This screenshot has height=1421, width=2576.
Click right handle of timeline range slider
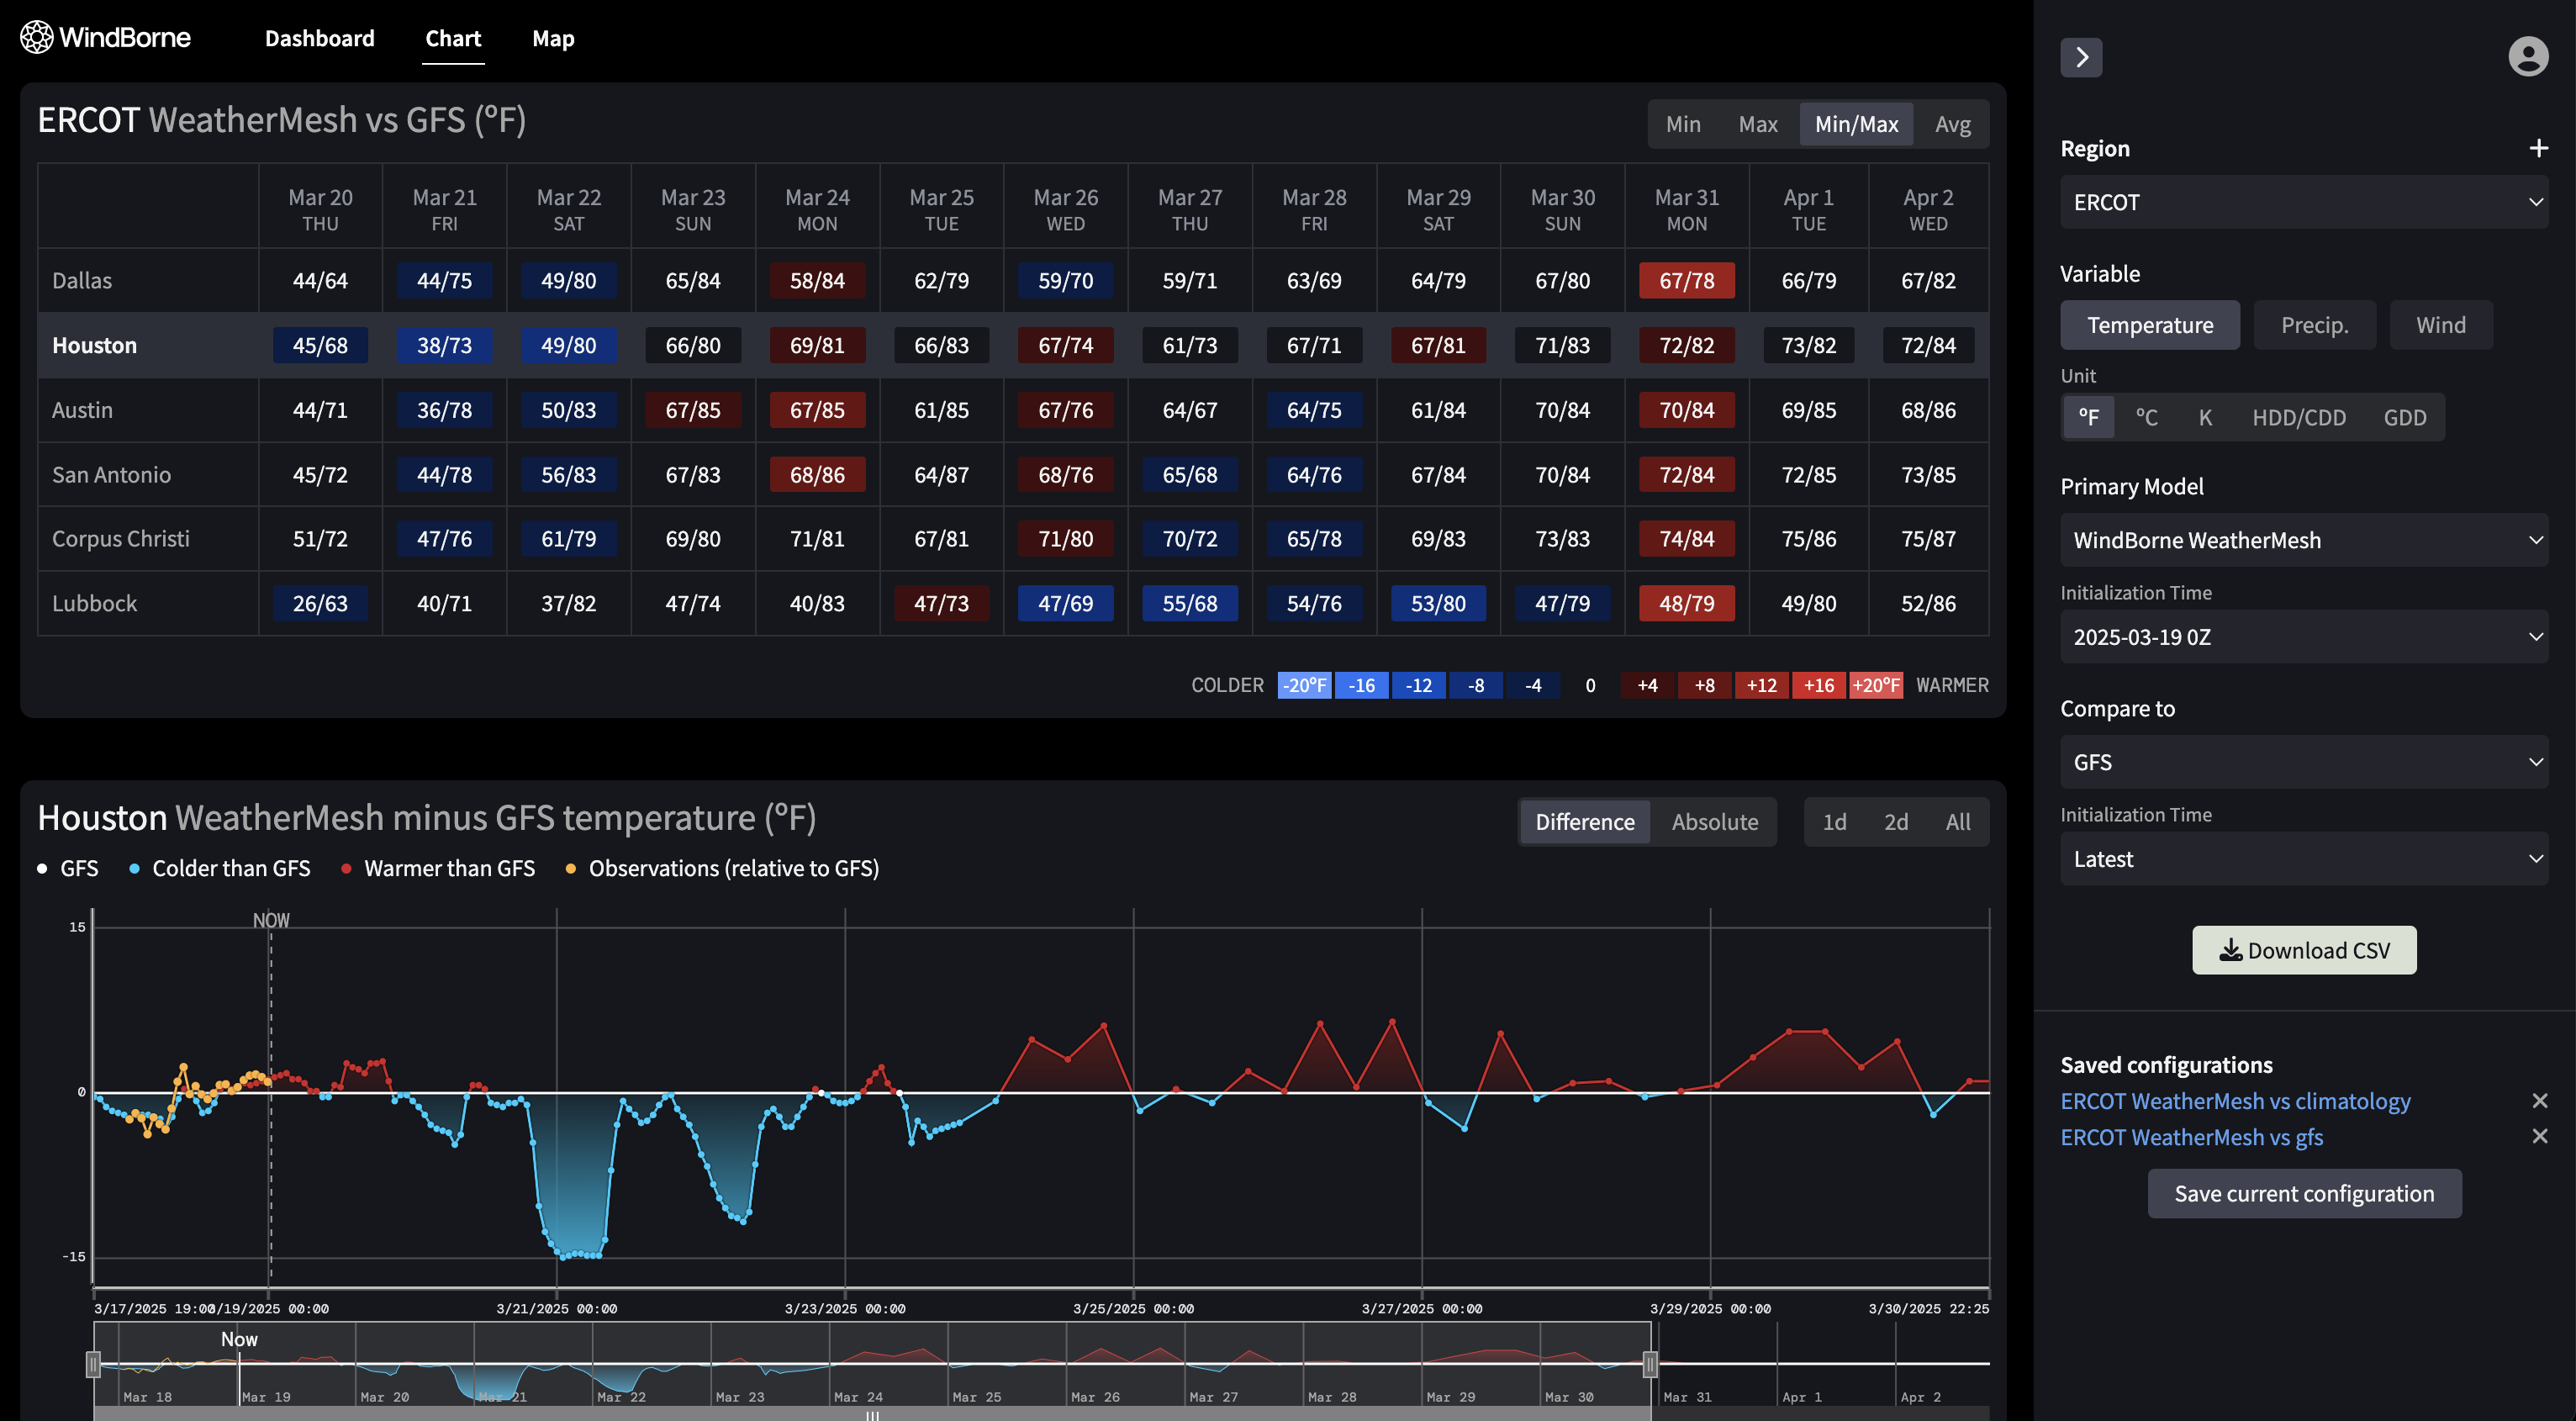click(1650, 1364)
